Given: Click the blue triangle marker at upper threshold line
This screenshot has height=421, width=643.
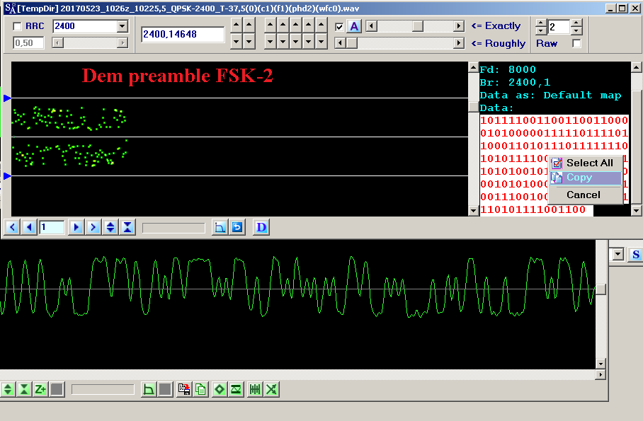Looking at the screenshot, I should (x=7, y=98).
